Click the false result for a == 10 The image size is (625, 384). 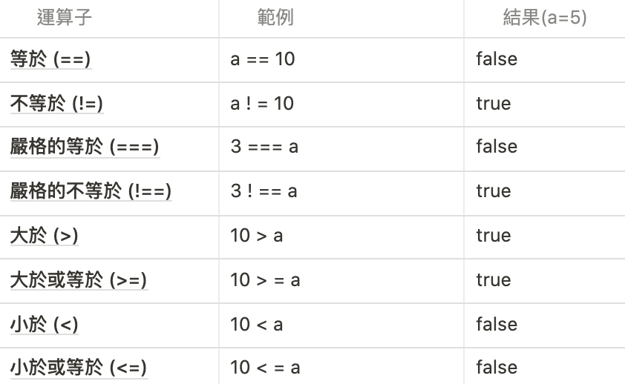click(497, 59)
